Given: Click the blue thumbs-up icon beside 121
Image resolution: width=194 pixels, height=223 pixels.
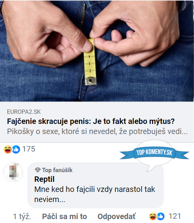Looking at the screenshot, I should click(160, 216).
